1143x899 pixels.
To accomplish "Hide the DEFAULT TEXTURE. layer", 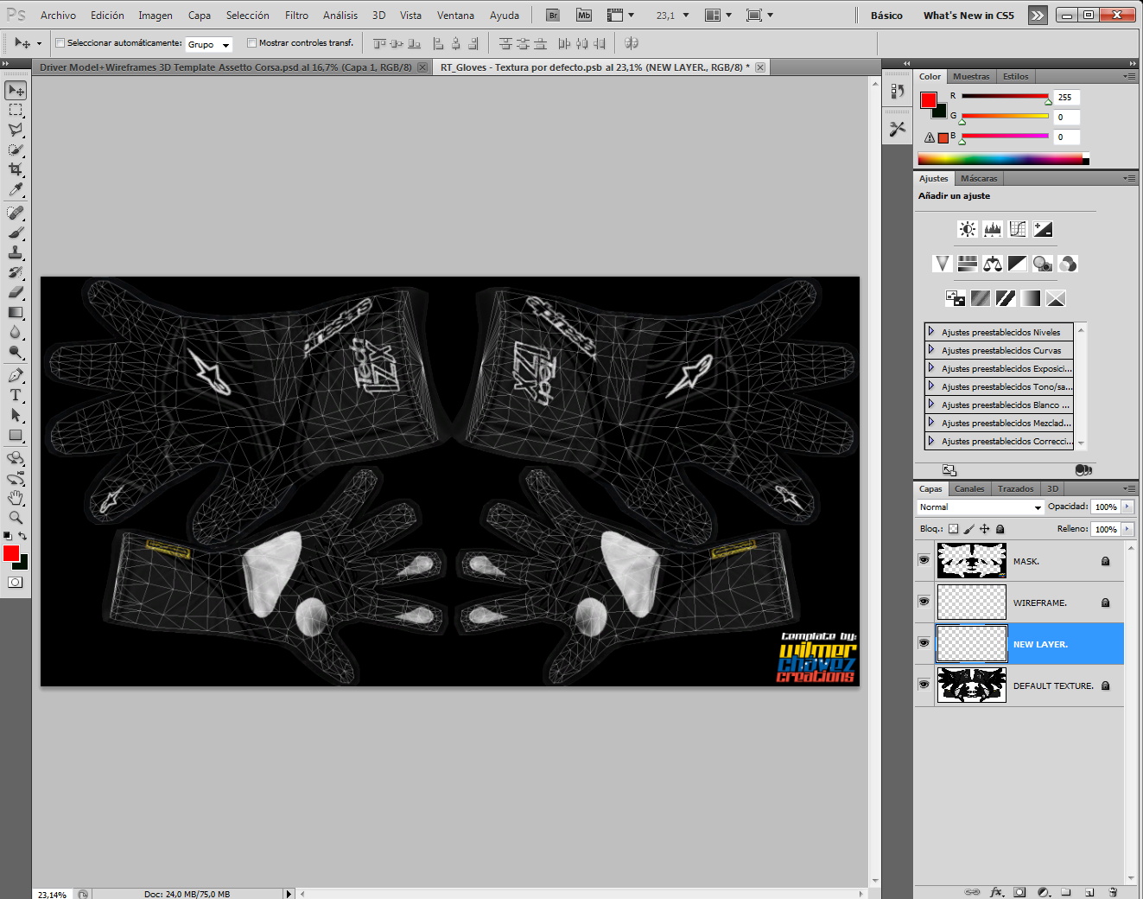I will pos(924,685).
